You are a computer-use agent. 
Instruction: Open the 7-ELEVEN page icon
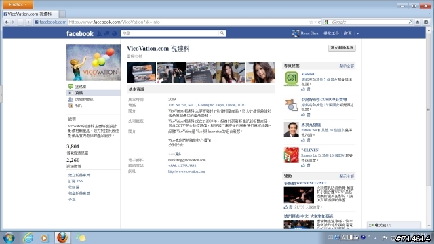pos(291,155)
